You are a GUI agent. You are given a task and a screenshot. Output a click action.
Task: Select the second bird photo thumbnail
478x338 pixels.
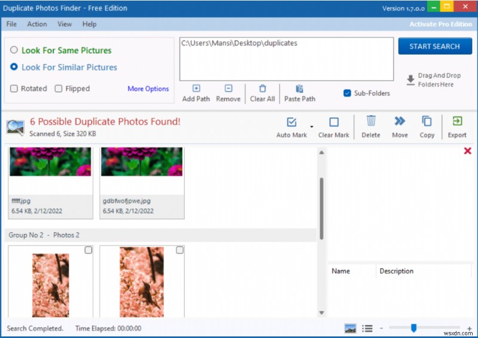[x=142, y=282]
